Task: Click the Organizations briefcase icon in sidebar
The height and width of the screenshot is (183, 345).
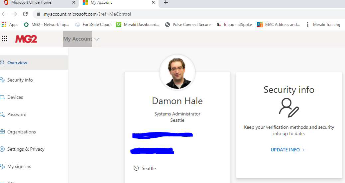Action: pos(2,132)
